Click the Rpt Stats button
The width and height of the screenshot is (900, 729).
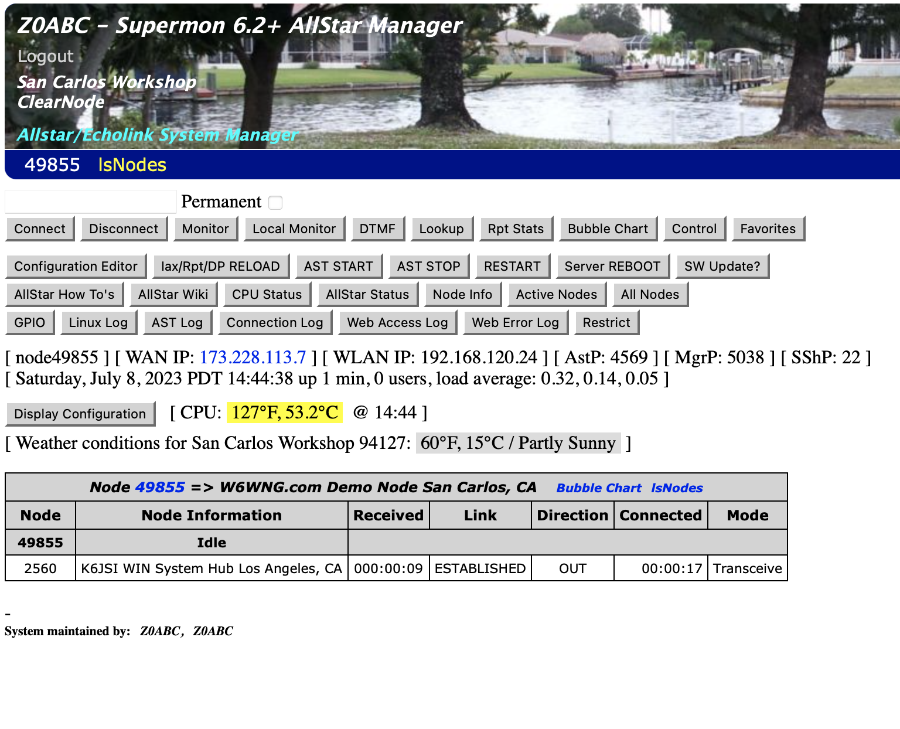point(516,229)
